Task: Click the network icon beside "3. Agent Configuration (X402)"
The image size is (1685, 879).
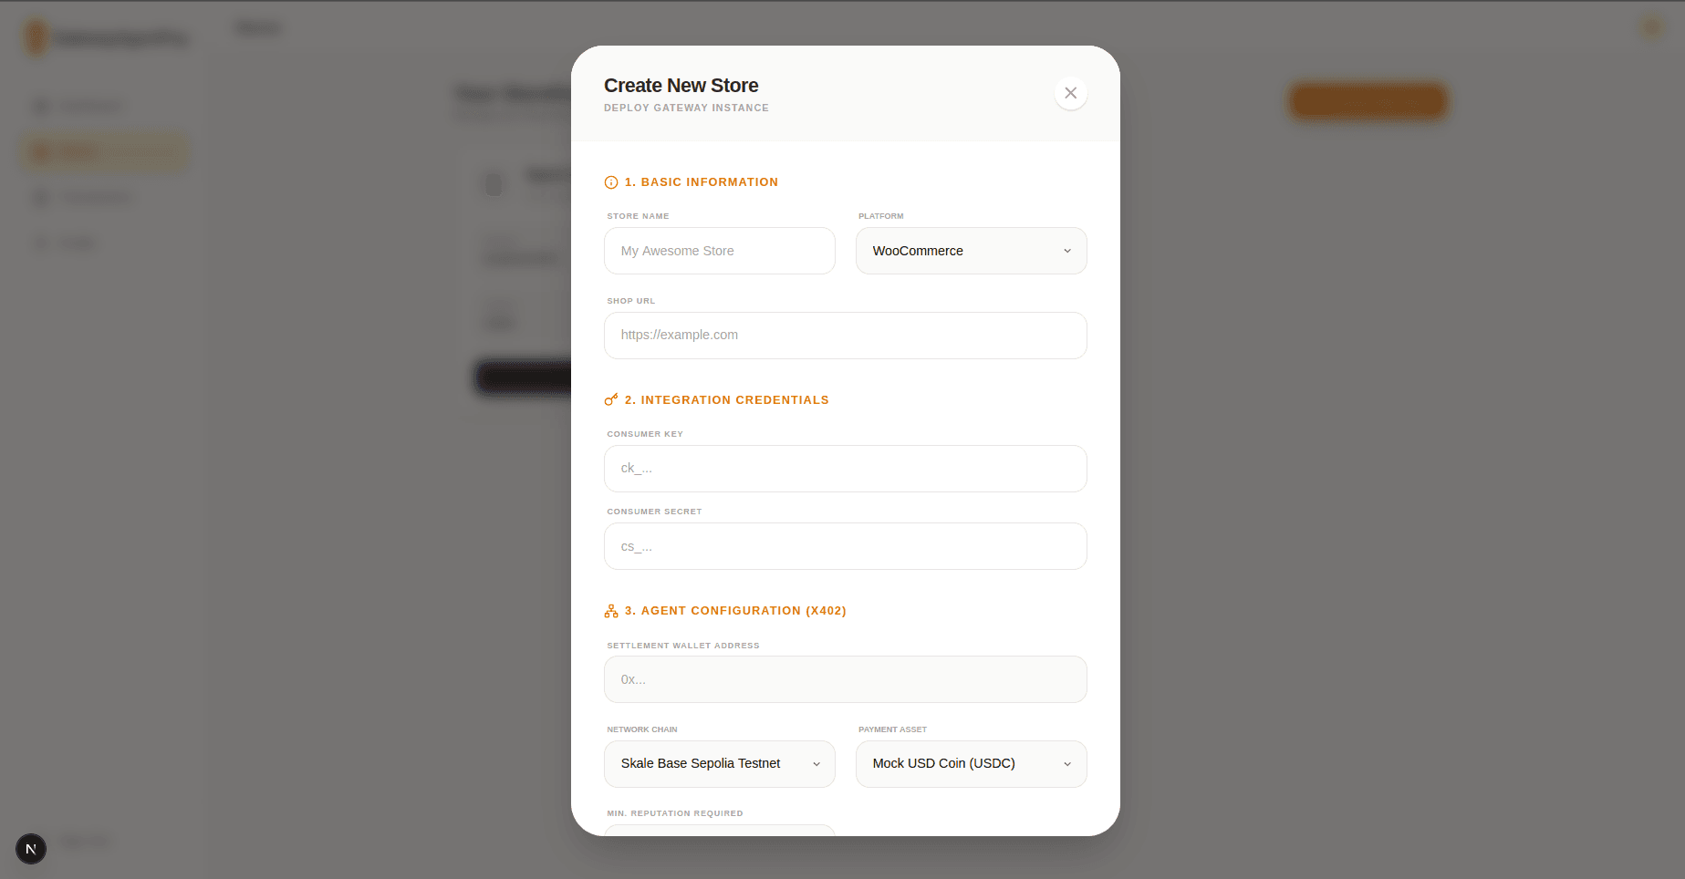Action: coord(609,610)
